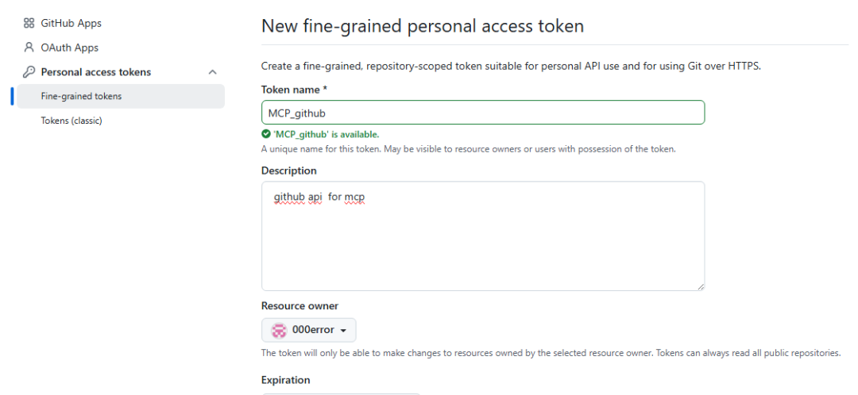Click the green availability checkmark icon
Viewport: 858px width, 395px height.
[x=266, y=134]
